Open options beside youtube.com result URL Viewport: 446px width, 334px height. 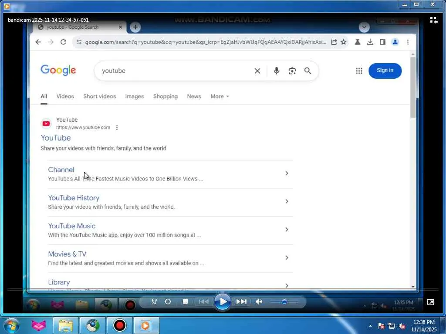pos(117,127)
